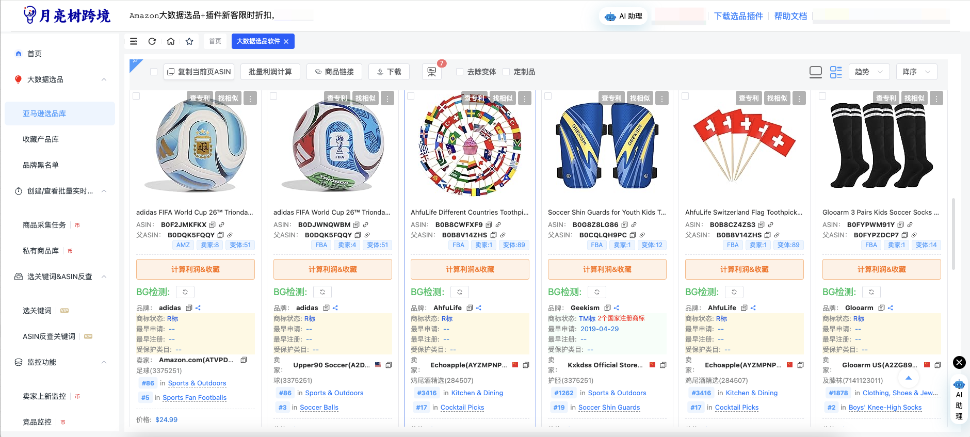The height and width of the screenshot is (437, 970).
Task: Switch to the 首页 tab
Action: pos(215,41)
